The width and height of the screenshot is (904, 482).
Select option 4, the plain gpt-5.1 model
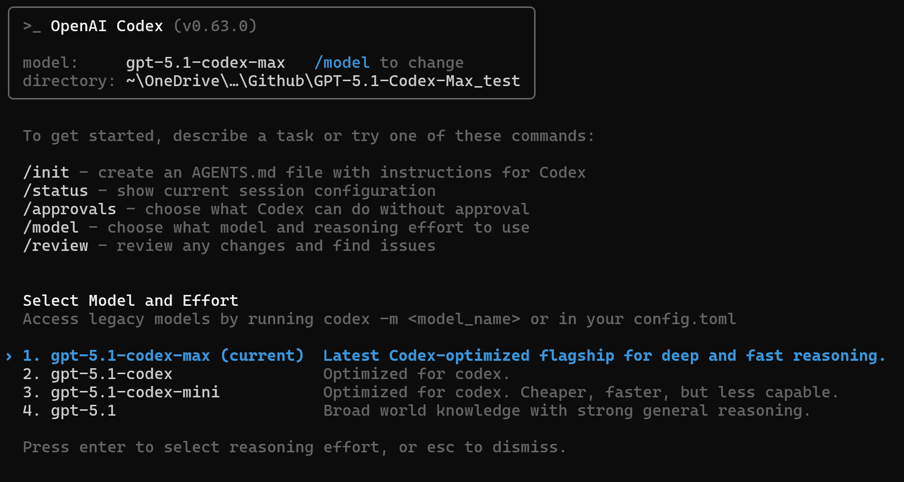point(83,411)
